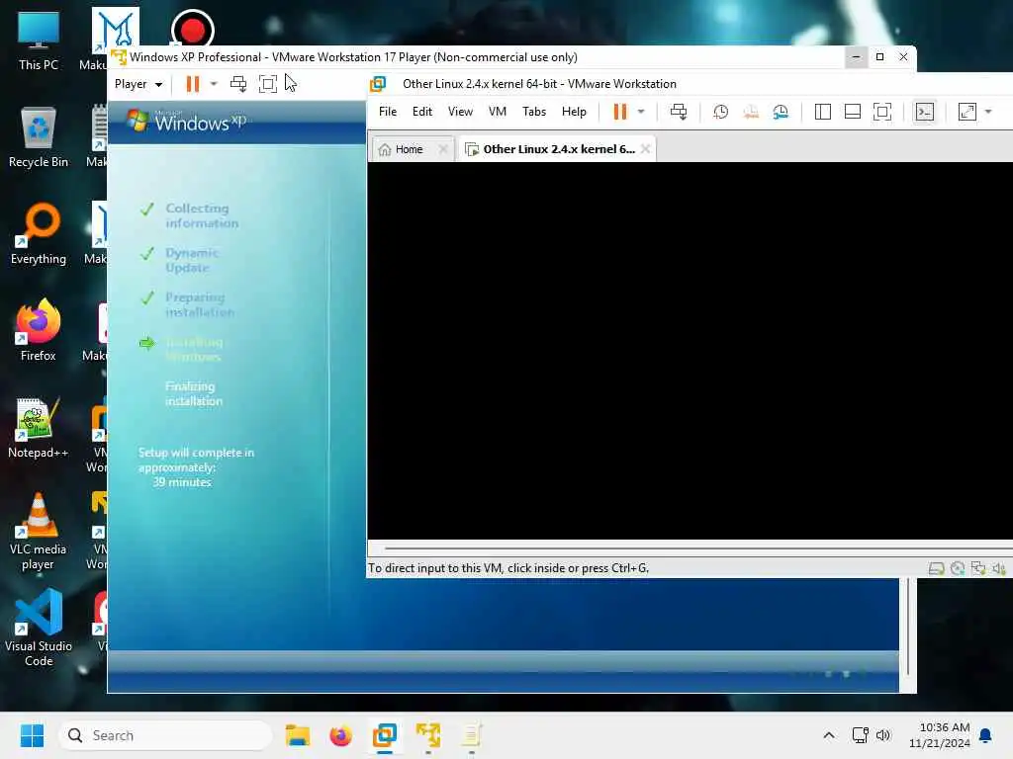This screenshot has width=1013, height=759.
Task: Click the red screen recorder desktop icon
Action: pyautogui.click(x=193, y=29)
